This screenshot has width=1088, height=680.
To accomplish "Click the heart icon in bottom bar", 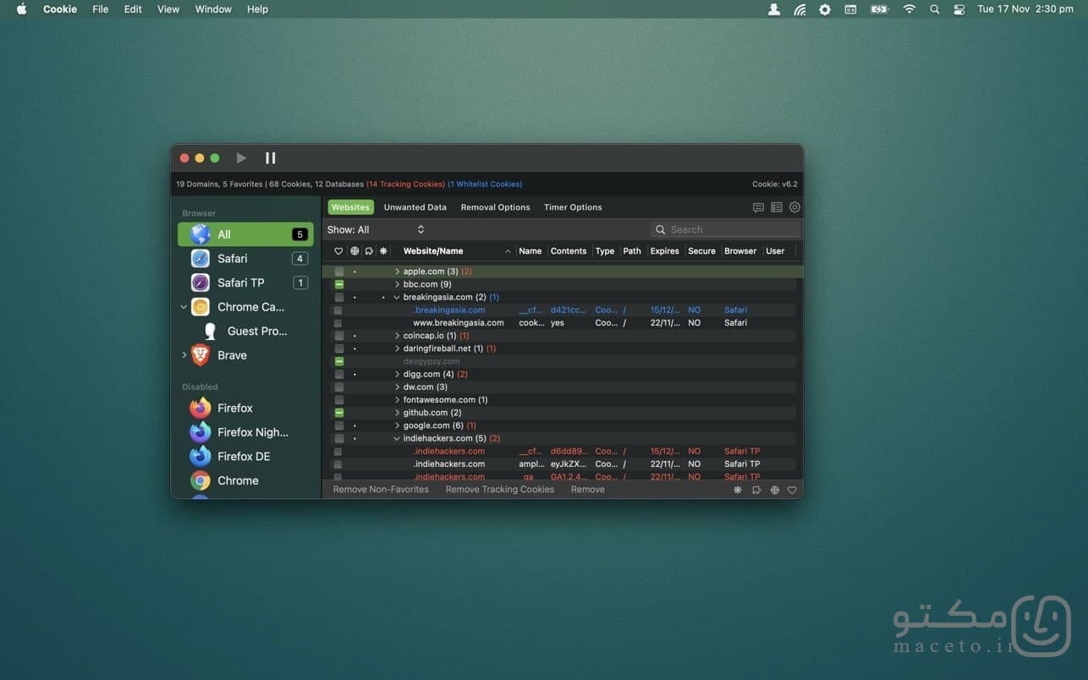I will (792, 490).
